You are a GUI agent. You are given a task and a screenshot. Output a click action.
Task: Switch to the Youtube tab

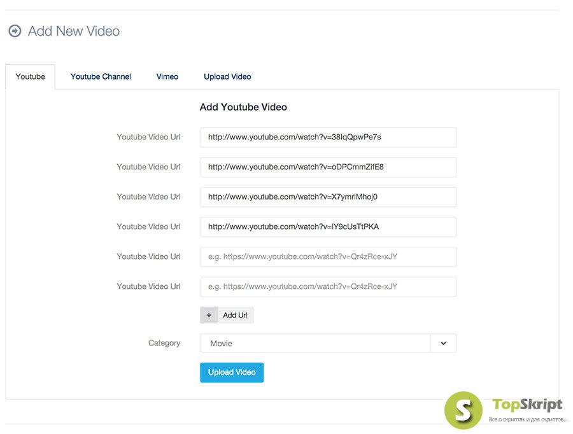coord(31,77)
